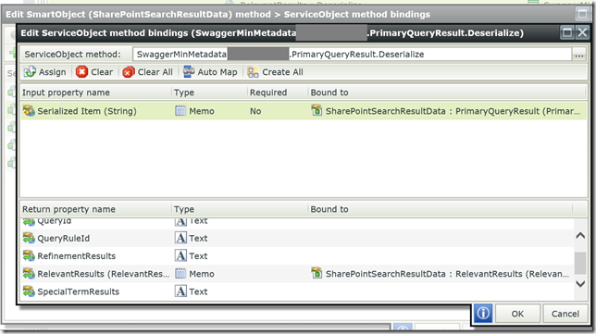Viewport: 596px width, 334px height.
Task: Select input binding SharePointSearchResultData : PrimaryQueryResult
Action: 453,111
